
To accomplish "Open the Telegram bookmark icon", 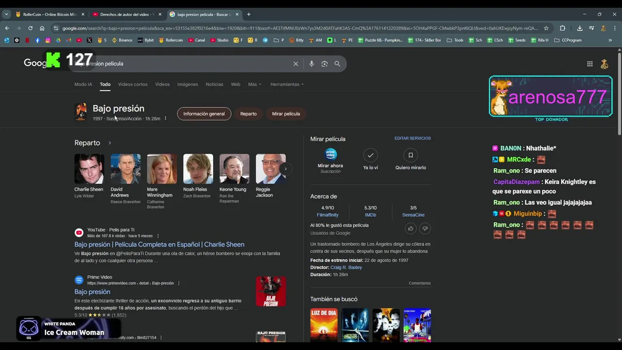I will click(x=265, y=40).
